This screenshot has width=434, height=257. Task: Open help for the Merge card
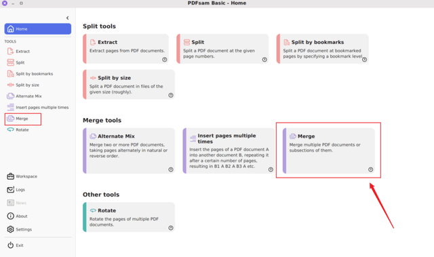pos(371,170)
